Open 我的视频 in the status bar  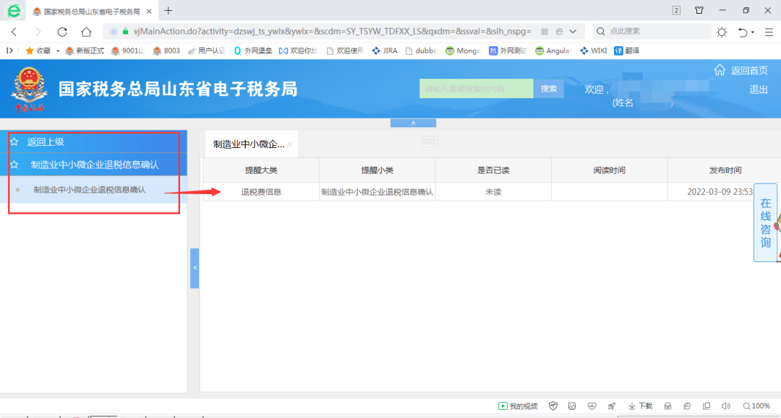[518, 406]
